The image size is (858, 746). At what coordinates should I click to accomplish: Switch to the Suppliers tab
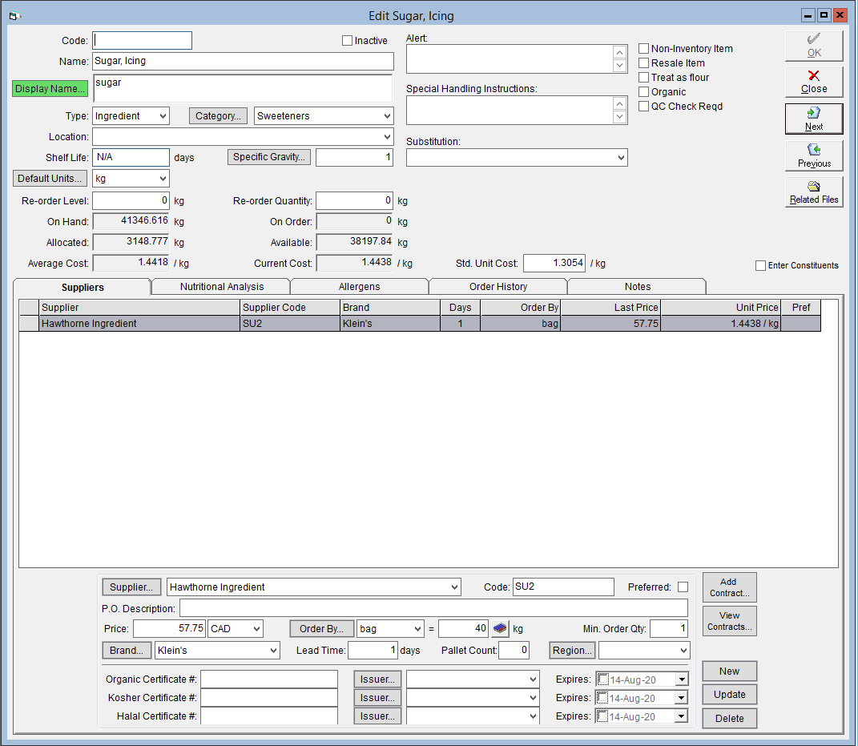coord(83,288)
